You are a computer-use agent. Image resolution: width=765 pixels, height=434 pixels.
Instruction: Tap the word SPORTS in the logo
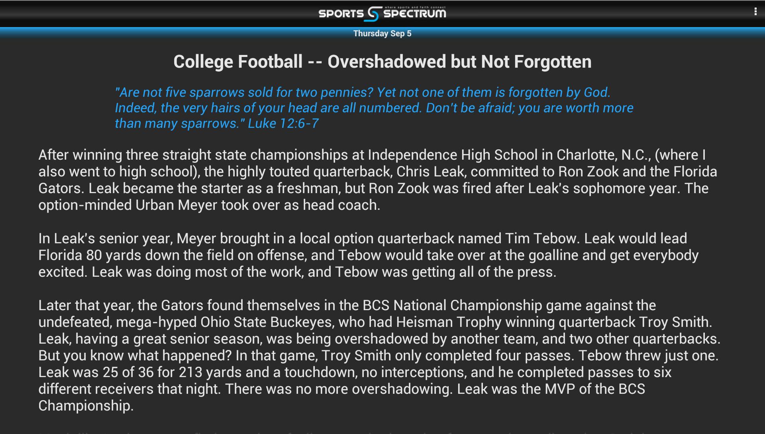pos(341,14)
